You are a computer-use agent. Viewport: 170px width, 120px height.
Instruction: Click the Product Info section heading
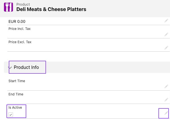(x=26, y=67)
